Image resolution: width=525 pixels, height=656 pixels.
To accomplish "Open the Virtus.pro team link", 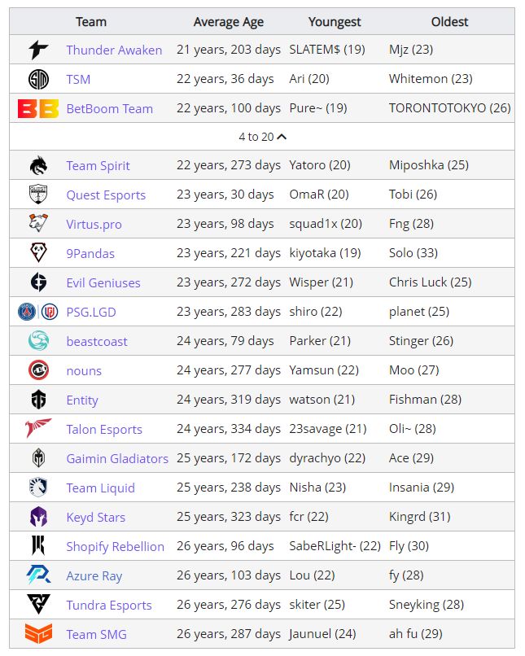I will click(x=94, y=225).
